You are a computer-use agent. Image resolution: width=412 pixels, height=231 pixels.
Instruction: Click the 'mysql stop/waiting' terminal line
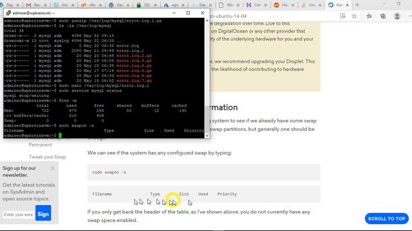(26, 96)
